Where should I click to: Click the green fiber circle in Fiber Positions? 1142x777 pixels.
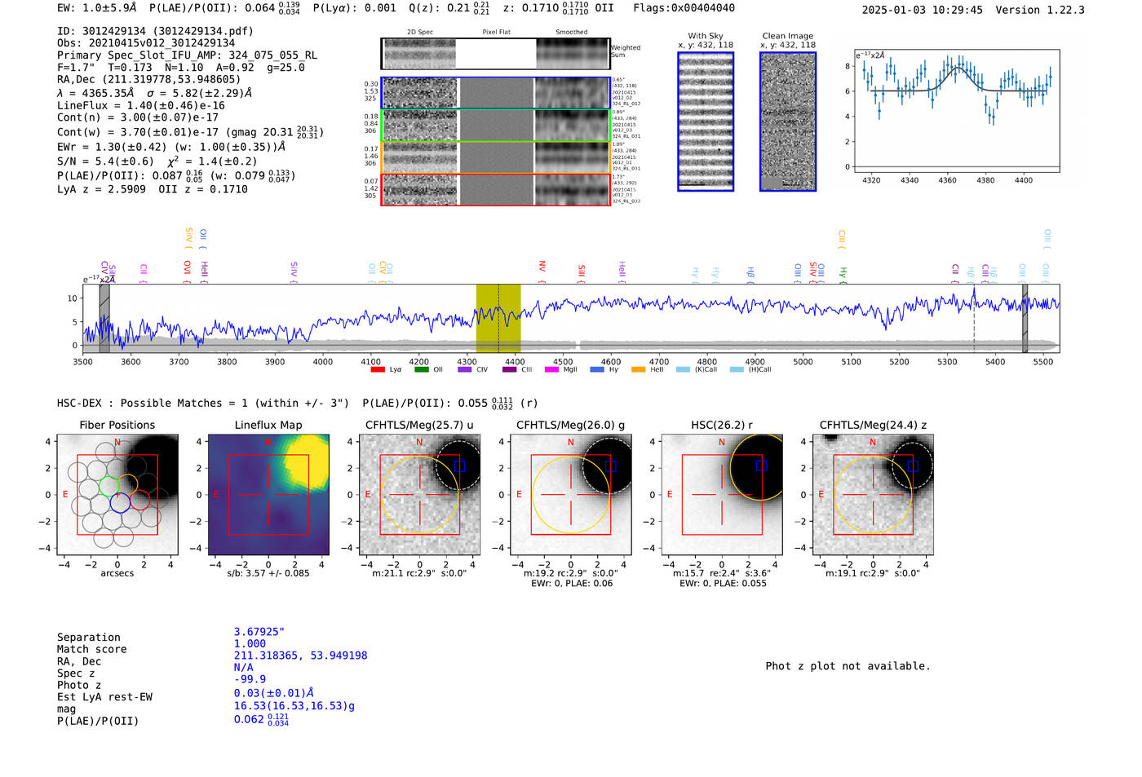tap(108, 486)
